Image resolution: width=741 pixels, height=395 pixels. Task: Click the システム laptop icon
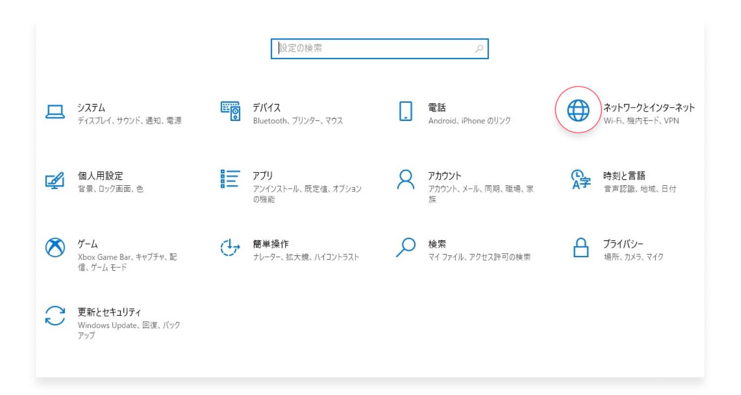(55, 112)
